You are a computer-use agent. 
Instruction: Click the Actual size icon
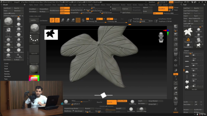[x=176, y=44]
